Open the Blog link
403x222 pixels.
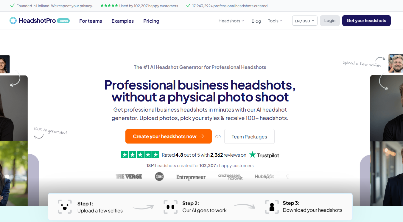[256, 21]
